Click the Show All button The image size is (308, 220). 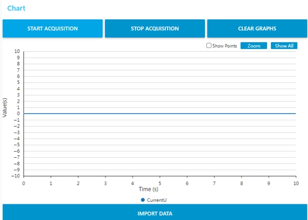[284, 46]
